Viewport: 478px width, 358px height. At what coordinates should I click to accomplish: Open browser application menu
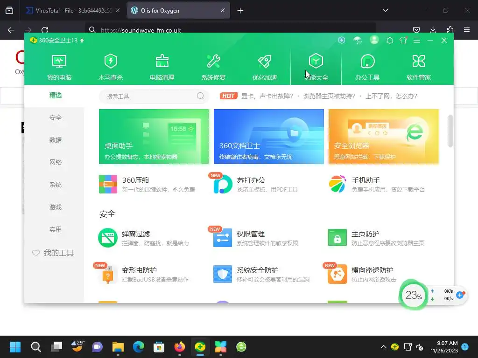coord(467,29)
